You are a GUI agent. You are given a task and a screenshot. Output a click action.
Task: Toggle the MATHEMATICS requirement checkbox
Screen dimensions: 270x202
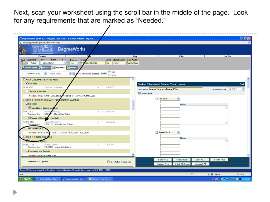pos(27,128)
